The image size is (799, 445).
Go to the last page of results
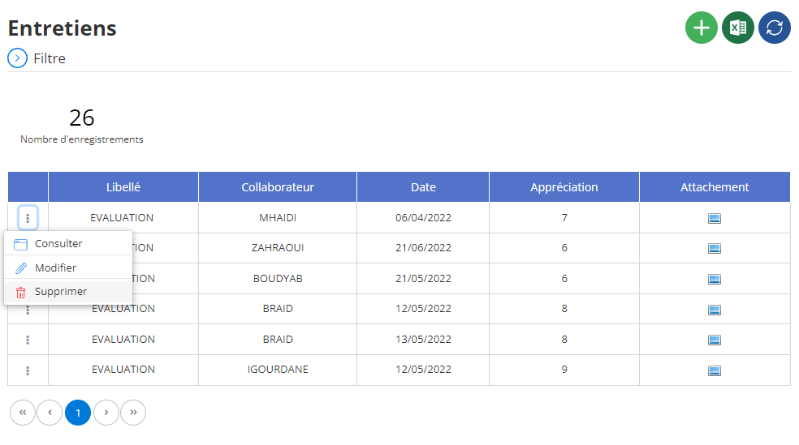point(133,413)
